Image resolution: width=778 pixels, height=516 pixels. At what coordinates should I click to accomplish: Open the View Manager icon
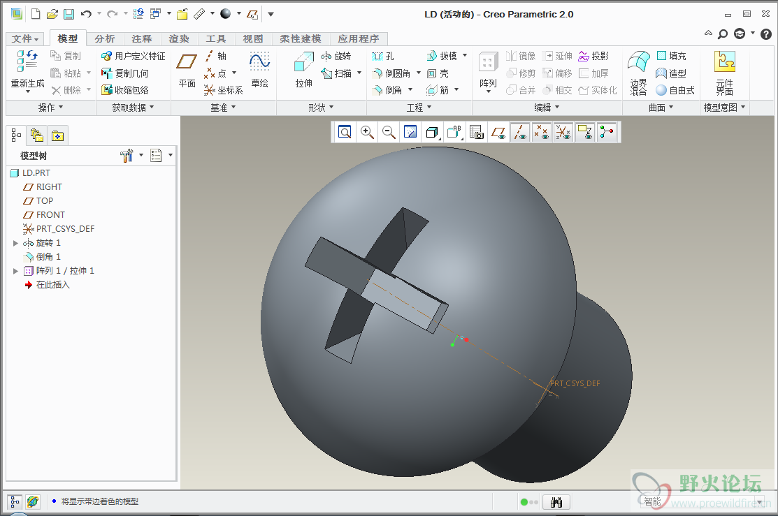[476, 132]
